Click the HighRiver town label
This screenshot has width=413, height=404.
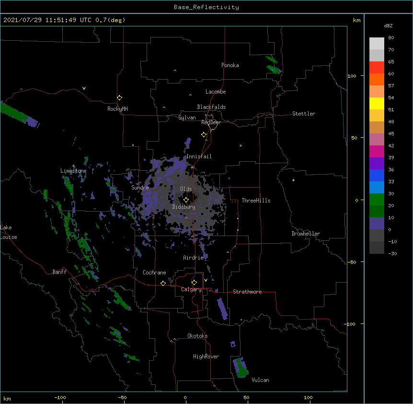(206, 356)
